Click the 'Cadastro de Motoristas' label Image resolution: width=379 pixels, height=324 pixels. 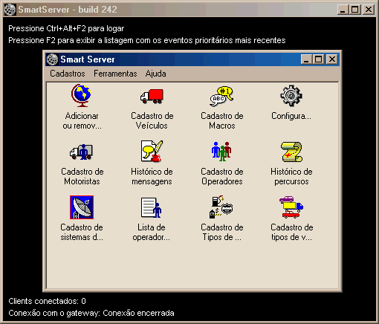82,176
